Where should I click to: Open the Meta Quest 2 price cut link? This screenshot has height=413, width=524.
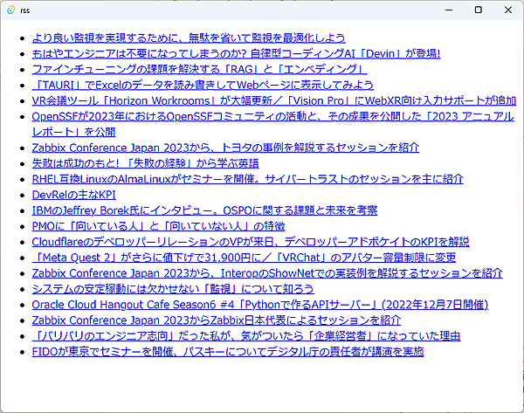244,258
